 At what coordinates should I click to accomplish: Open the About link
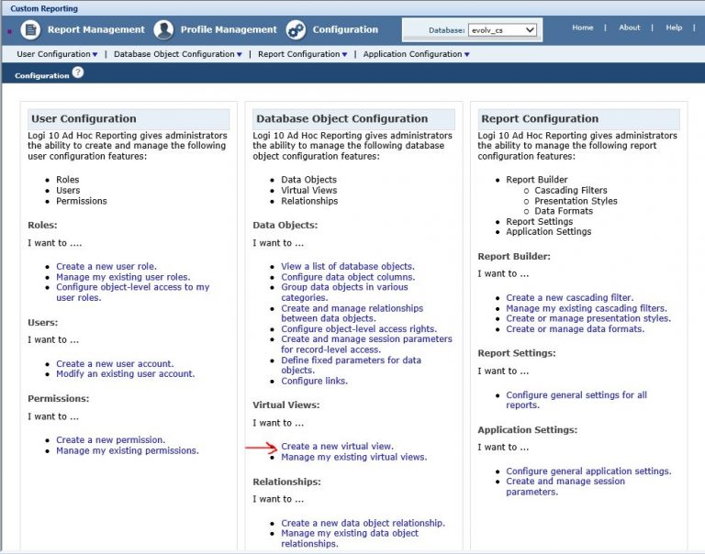click(x=629, y=28)
